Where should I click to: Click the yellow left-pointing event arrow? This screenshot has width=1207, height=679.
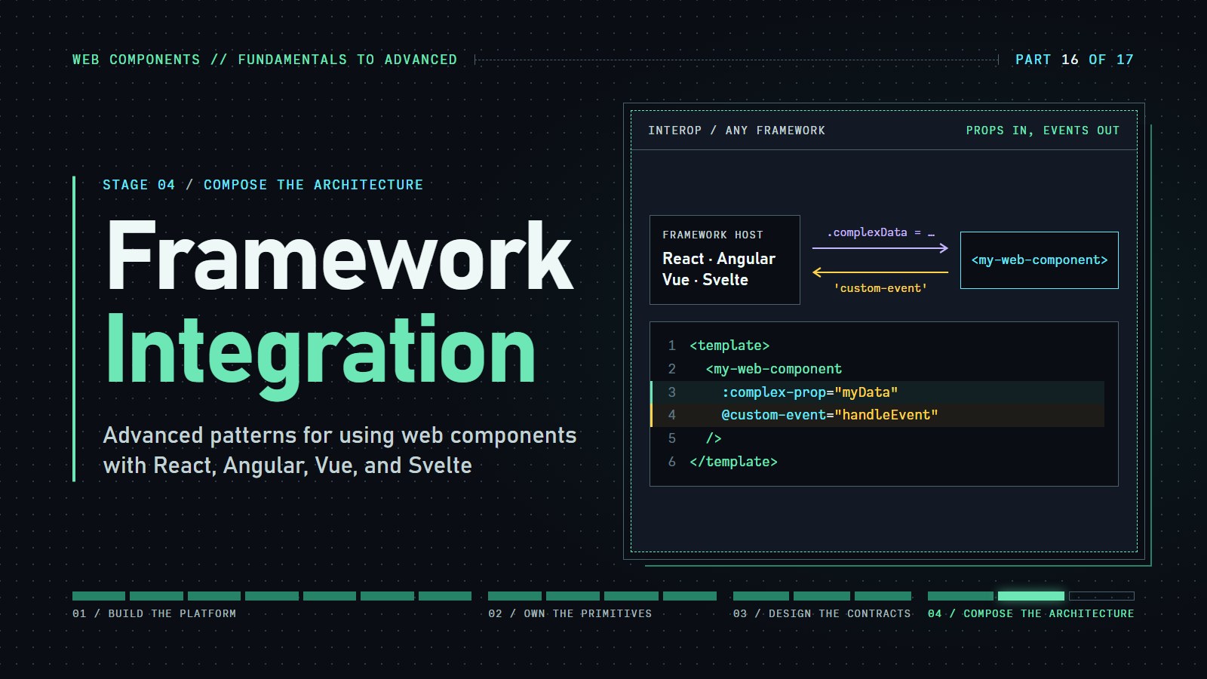click(x=880, y=272)
